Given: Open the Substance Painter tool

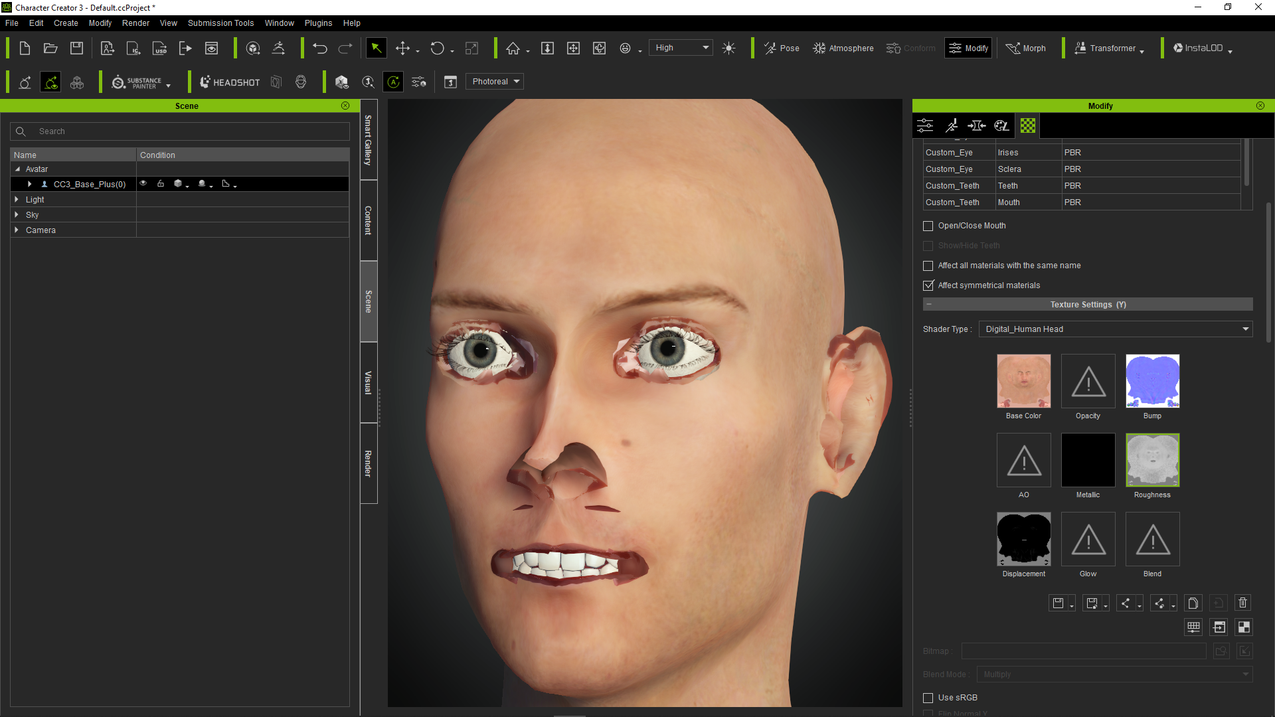Looking at the screenshot, I should [x=137, y=82].
